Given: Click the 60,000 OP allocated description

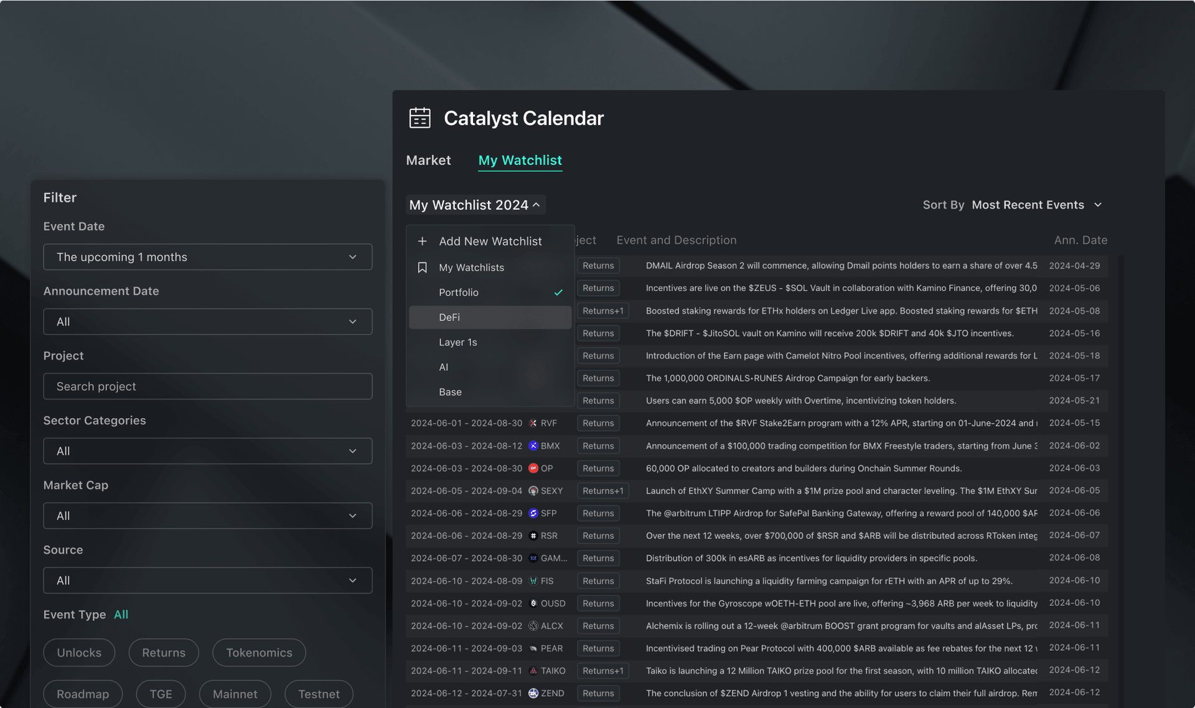Looking at the screenshot, I should pos(804,468).
